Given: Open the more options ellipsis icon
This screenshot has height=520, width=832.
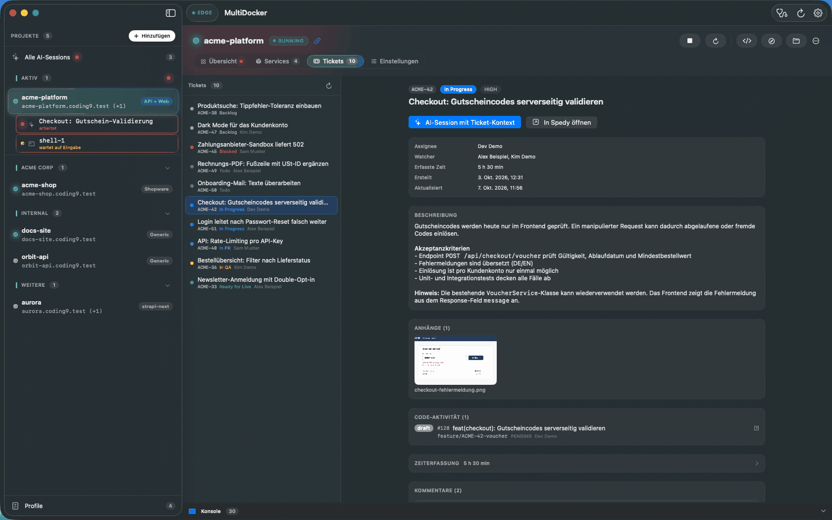Looking at the screenshot, I should [816, 41].
